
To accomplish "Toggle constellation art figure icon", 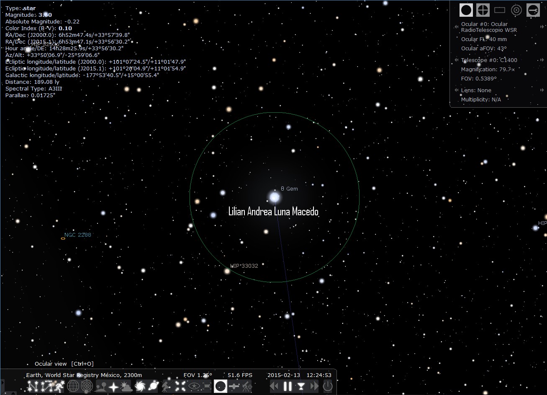I will [x=59, y=386].
